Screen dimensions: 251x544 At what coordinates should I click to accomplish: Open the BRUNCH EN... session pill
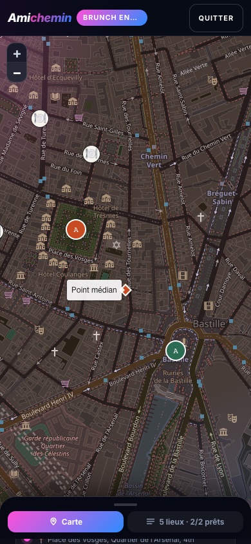(112, 17)
